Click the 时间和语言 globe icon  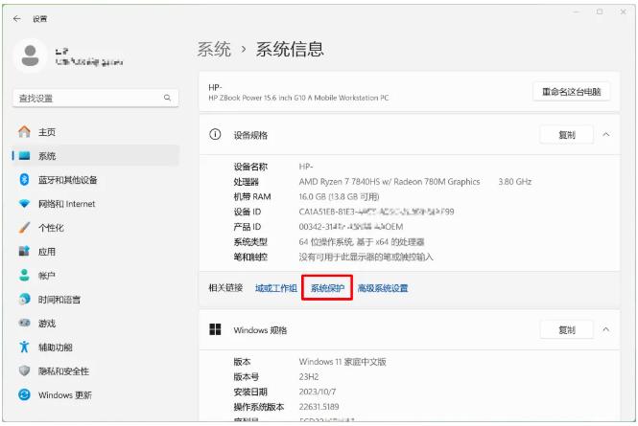point(24,300)
